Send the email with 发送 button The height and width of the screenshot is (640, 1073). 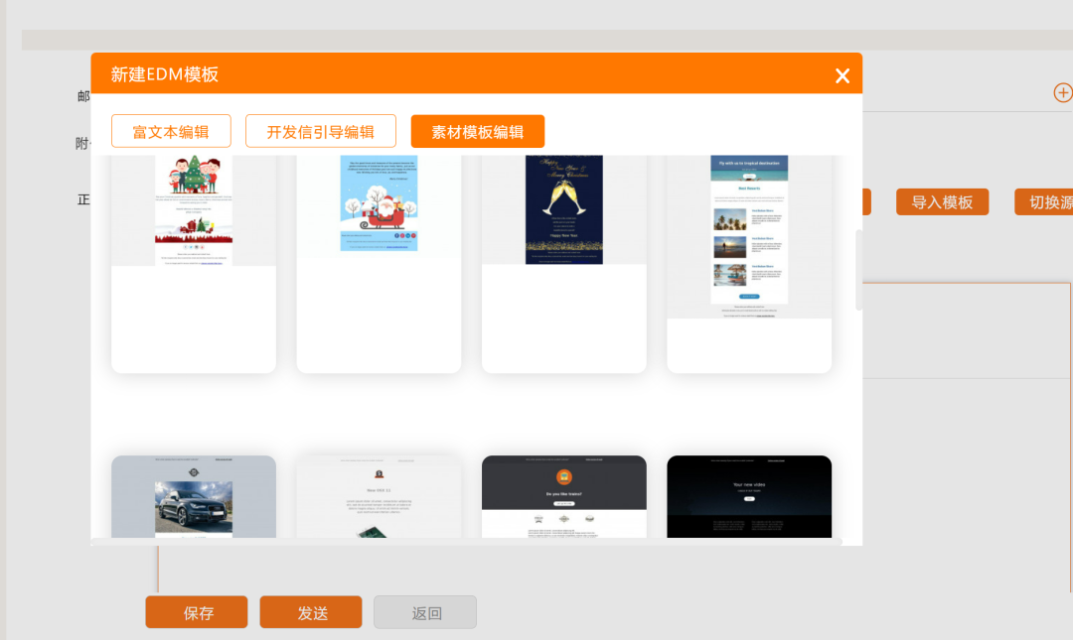click(311, 612)
